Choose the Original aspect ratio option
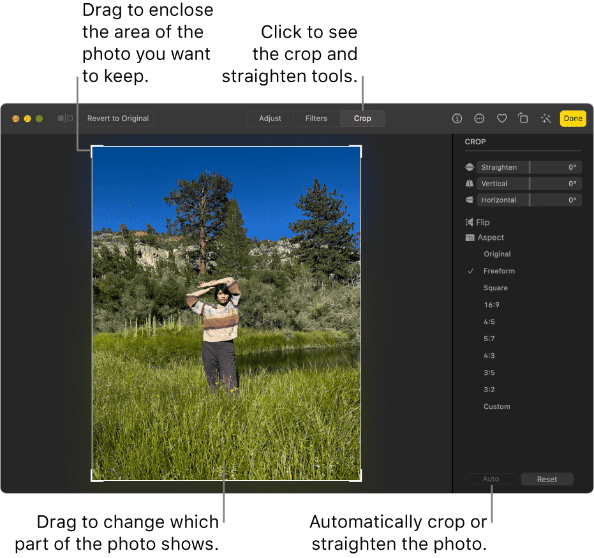The width and height of the screenshot is (594, 558). point(497,254)
